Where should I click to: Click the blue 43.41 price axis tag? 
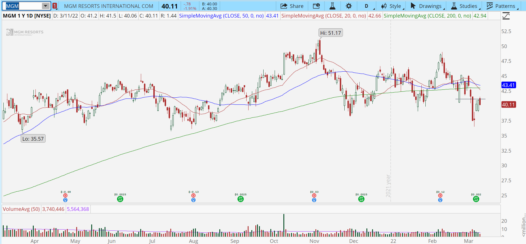tap(508, 85)
